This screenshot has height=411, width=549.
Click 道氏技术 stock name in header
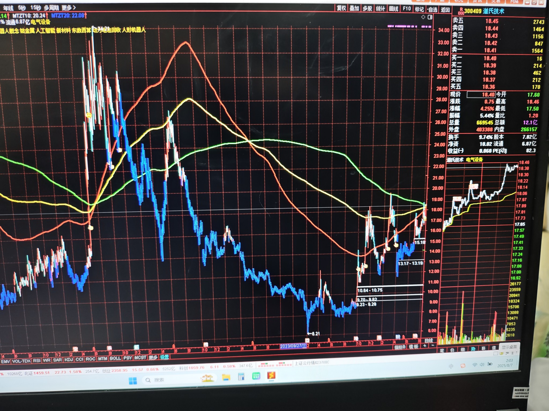tap(494, 11)
